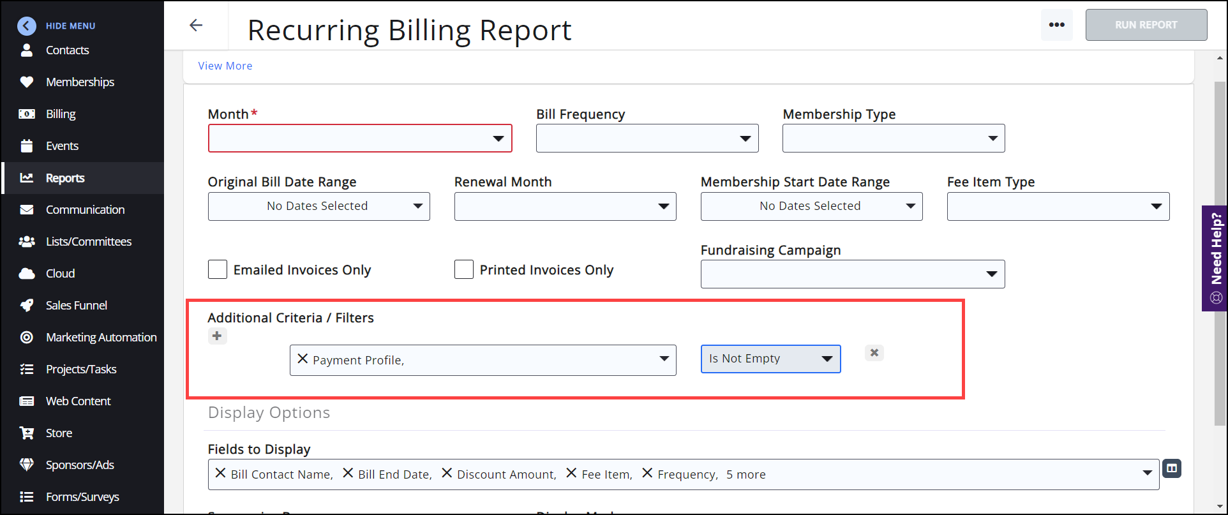1228x515 pixels.
Task: Change the Is Not Empty operator dropdown
Action: tap(770, 359)
